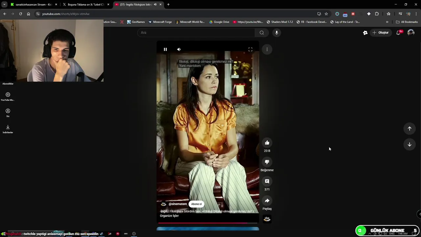Open İndirilenler downloads in the sidebar
Viewport: 421px width, 237px height.
(x=8, y=129)
